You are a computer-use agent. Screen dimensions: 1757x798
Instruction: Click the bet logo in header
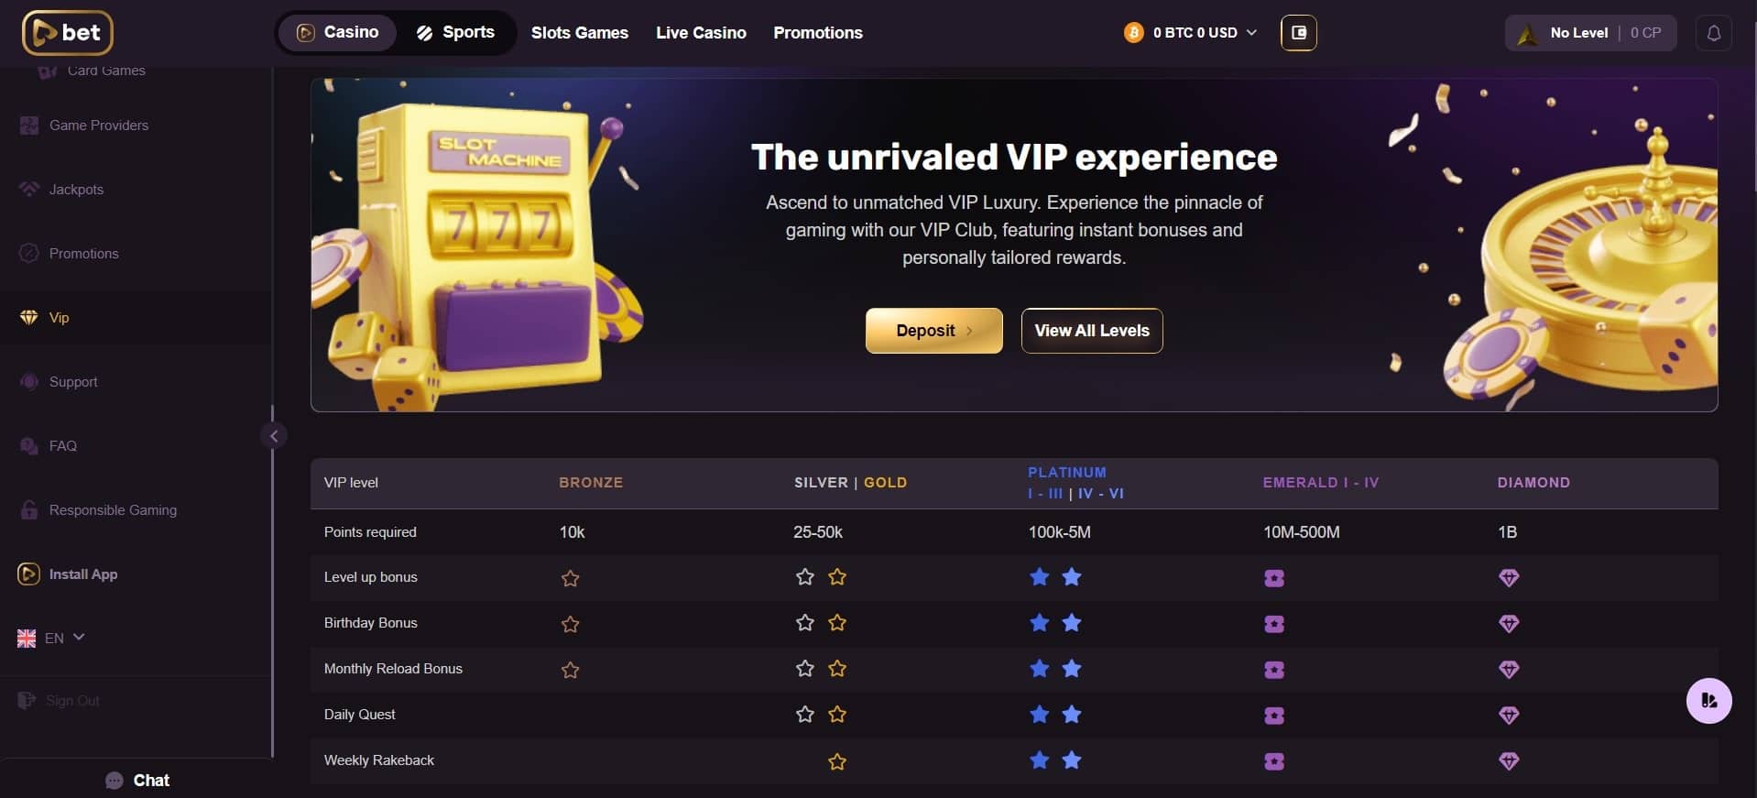(x=67, y=33)
